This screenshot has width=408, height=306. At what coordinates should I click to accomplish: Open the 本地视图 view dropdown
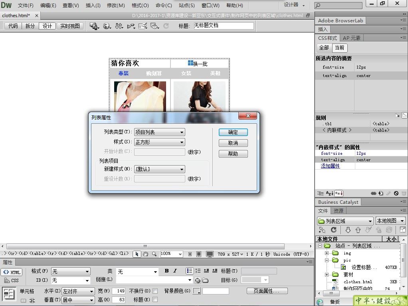(x=390, y=221)
